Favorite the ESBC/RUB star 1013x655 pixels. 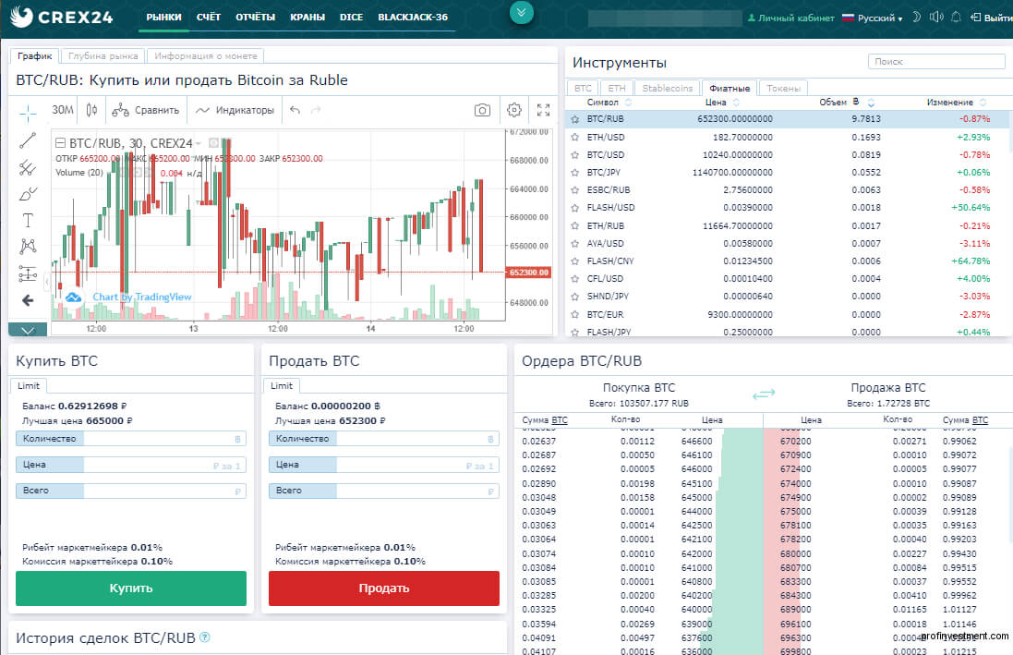pos(575,190)
